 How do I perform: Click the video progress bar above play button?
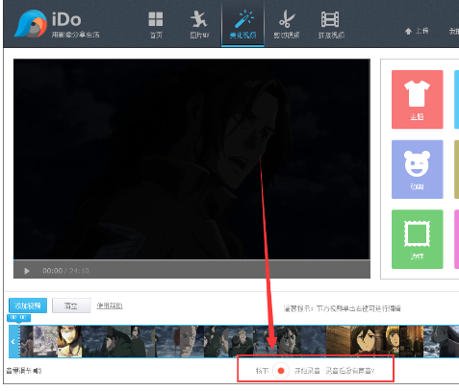pos(191,259)
